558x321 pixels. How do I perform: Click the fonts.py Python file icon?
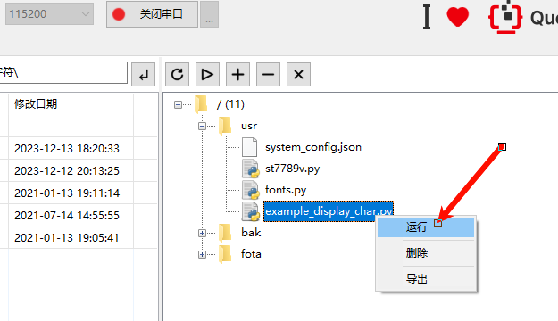coord(251,190)
